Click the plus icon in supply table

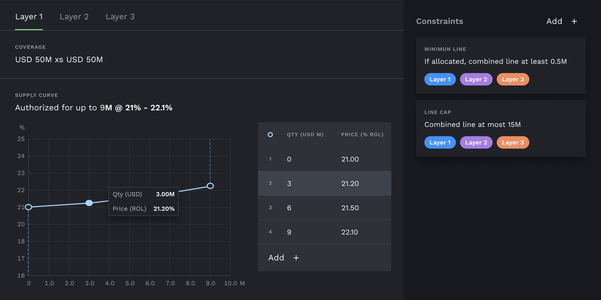pos(296,258)
